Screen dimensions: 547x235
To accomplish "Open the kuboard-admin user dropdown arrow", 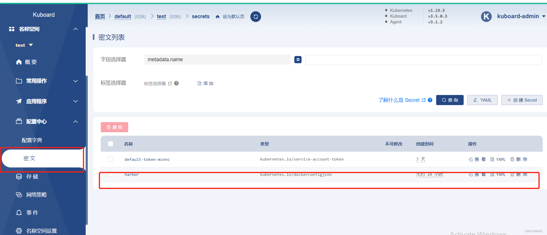I will [544, 16].
